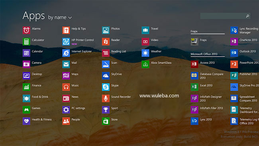Open SkyDrive Pro 2013 icon
This screenshot has height=146, width=259.
tap(234, 87)
